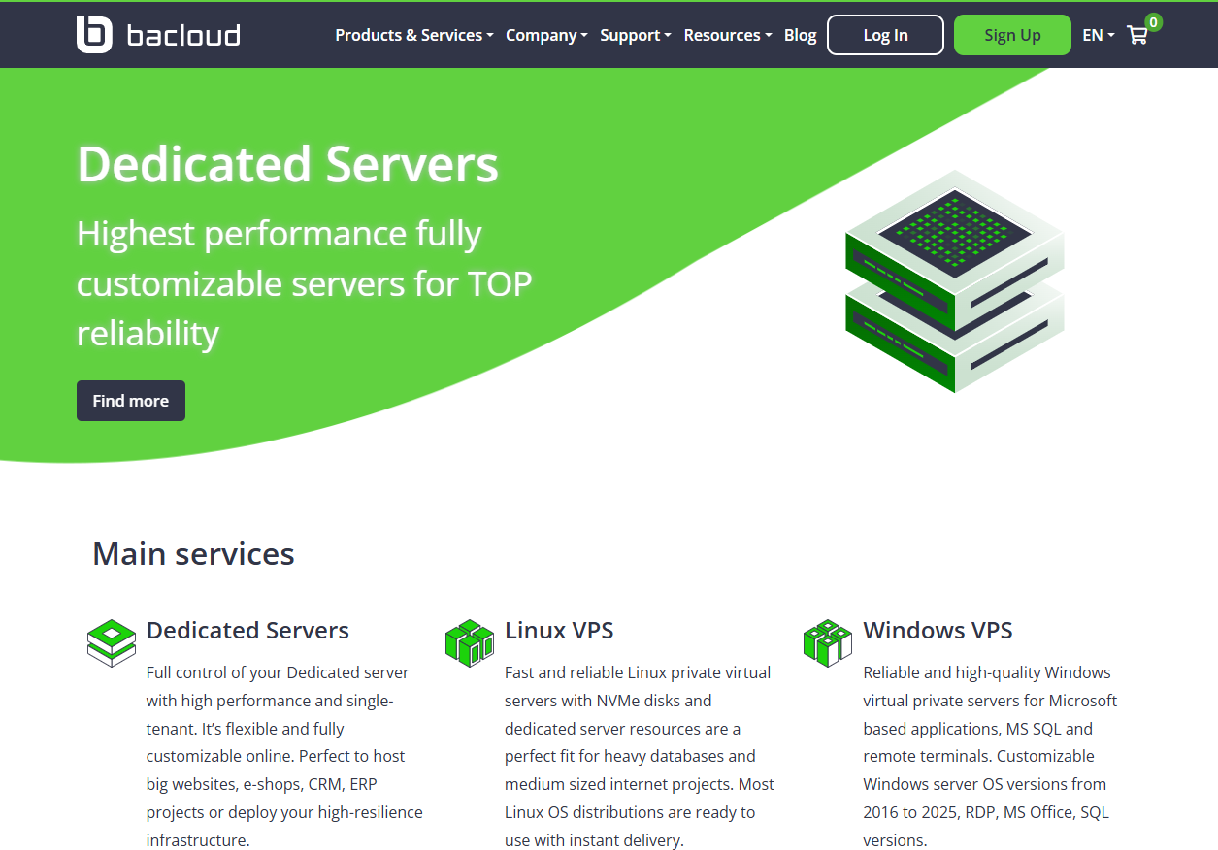Open the EN language selector

[x=1099, y=35]
